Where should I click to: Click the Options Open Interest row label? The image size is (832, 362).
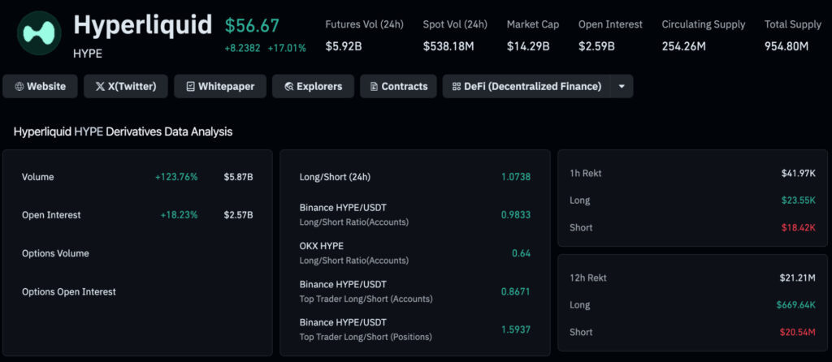69,291
